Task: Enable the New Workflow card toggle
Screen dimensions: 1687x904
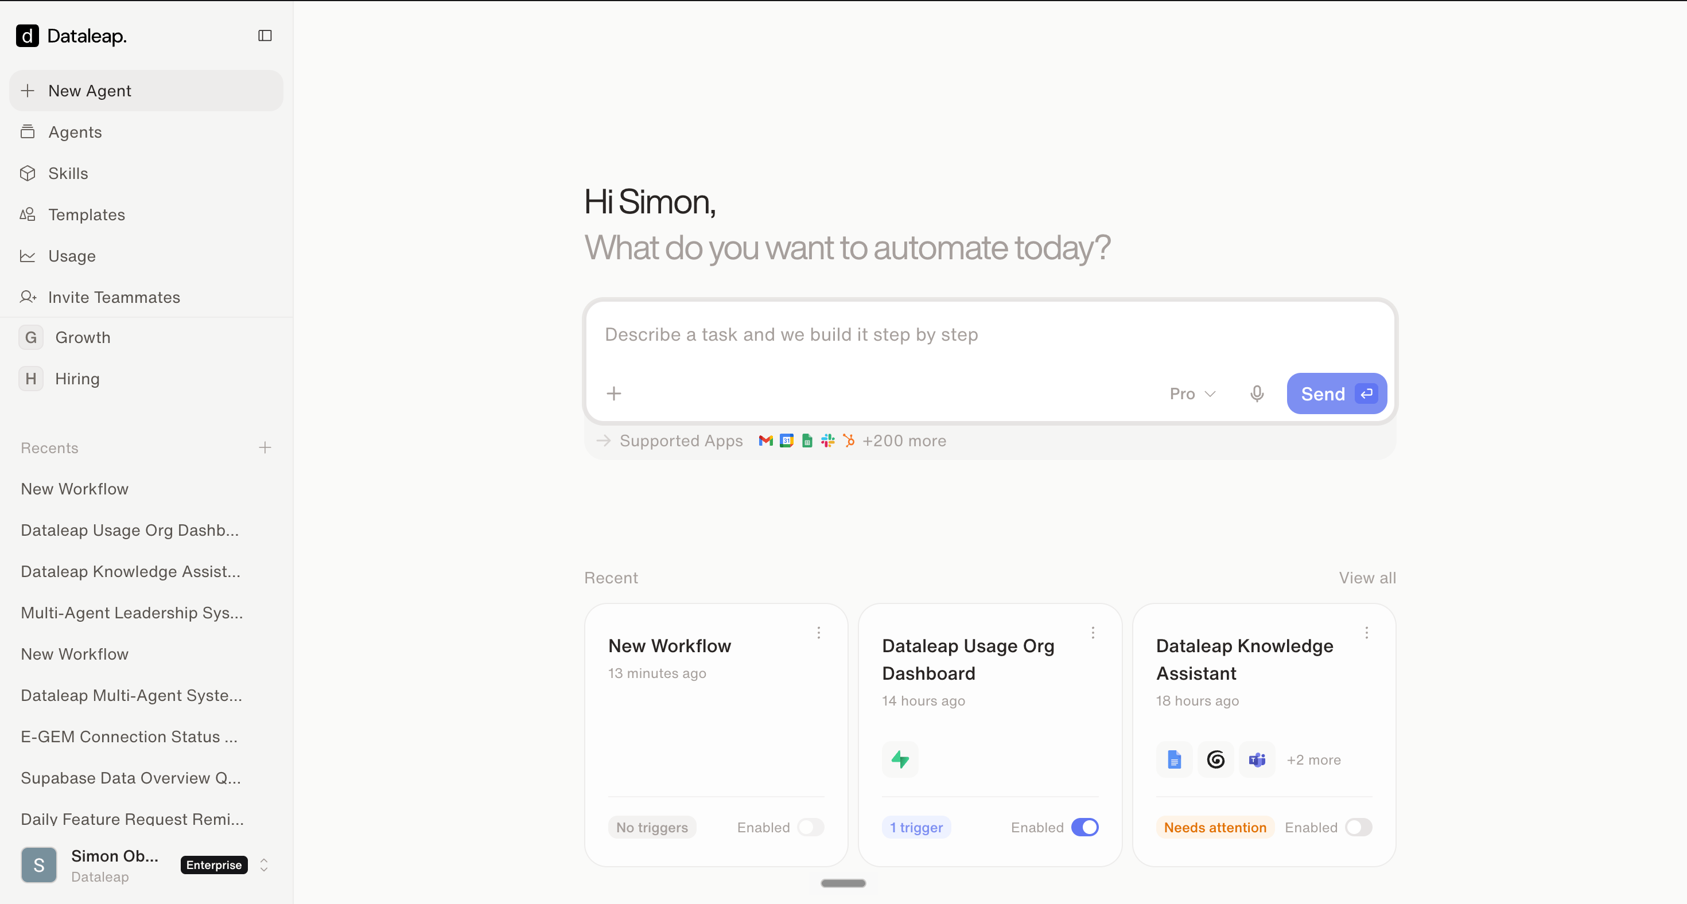Action: point(810,827)
